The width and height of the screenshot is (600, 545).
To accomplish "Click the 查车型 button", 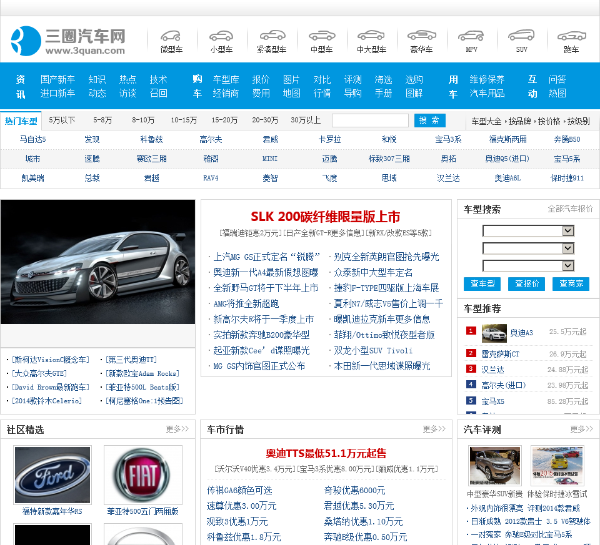I will point(482,283).
